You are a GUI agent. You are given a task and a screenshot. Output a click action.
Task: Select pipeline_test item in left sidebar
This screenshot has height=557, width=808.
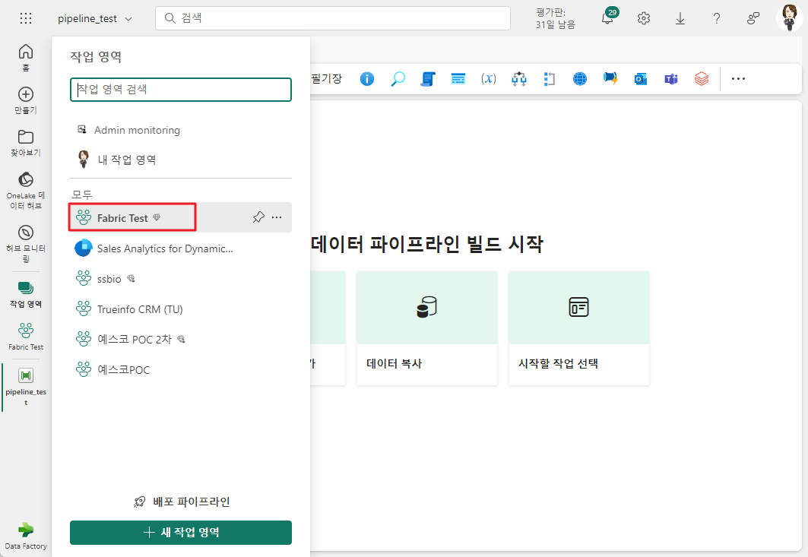pos(26,387)
